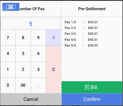Viewport: 123px width, 106px height.
Task: Clear the entry with the C key
Action: pyautogui.click(x=54, y=69)
